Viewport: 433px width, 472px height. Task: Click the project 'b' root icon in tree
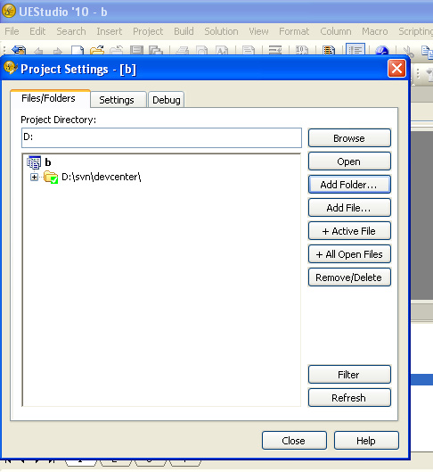coord(34,162)
